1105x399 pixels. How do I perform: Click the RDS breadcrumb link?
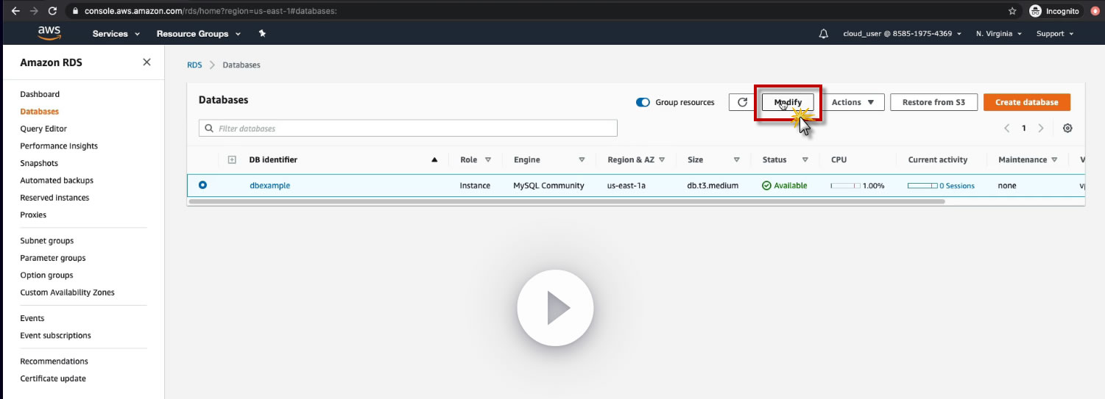[194, 65]
